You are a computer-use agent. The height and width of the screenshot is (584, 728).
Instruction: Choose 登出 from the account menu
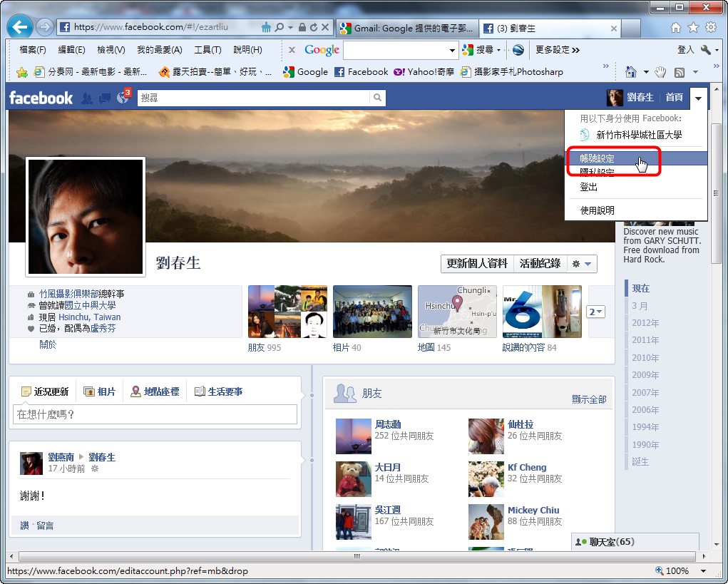[588, 187]
